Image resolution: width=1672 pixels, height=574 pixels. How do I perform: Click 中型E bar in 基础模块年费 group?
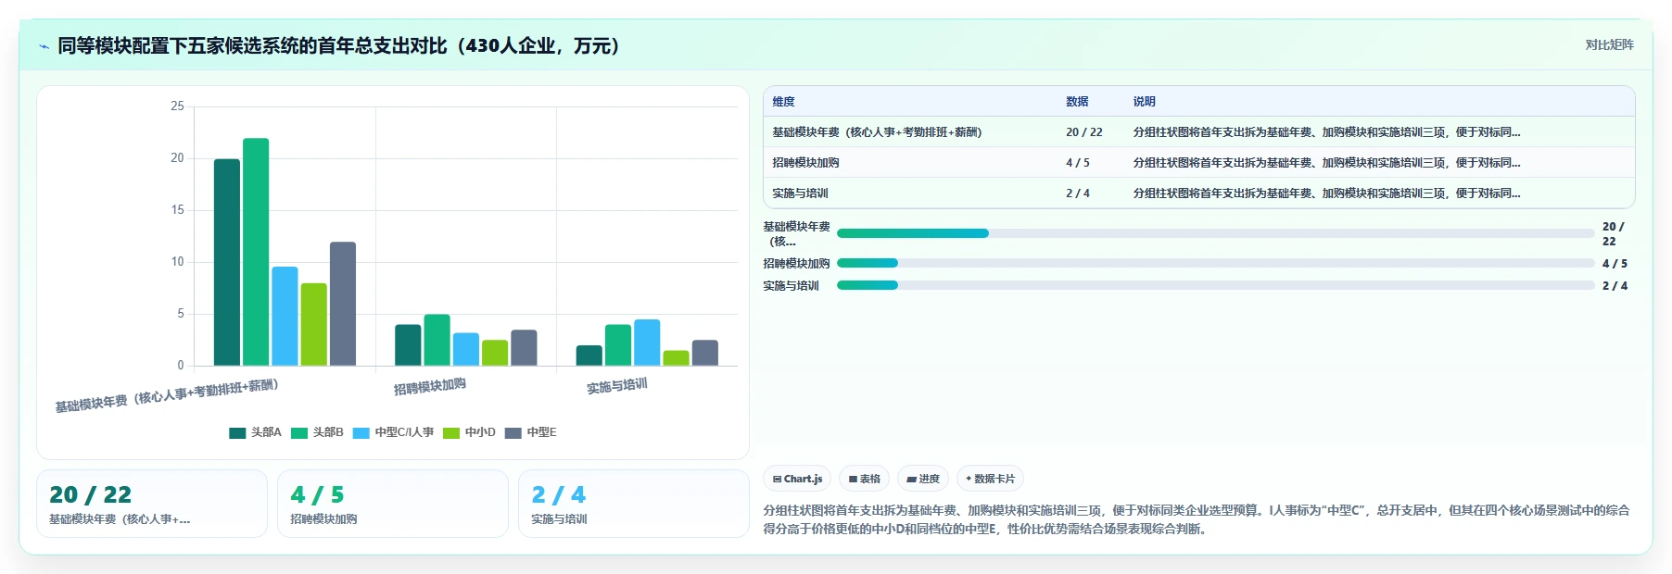coord(343,304)
